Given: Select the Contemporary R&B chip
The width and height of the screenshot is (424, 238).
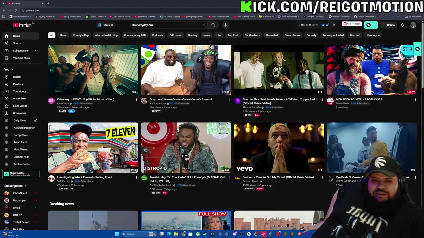Looking at the screenshot, I should pyautogui.click(x=135, y=35).
